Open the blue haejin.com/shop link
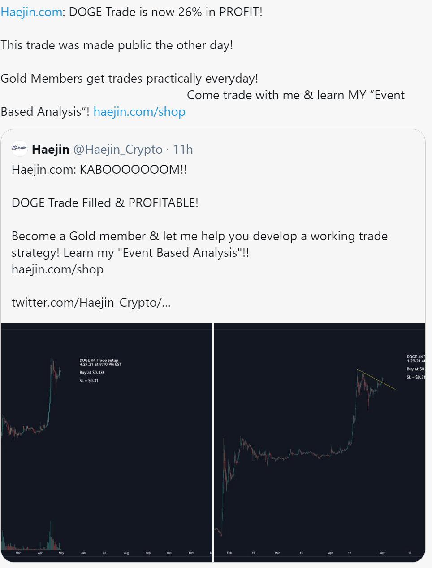 [x=139, y=112]
